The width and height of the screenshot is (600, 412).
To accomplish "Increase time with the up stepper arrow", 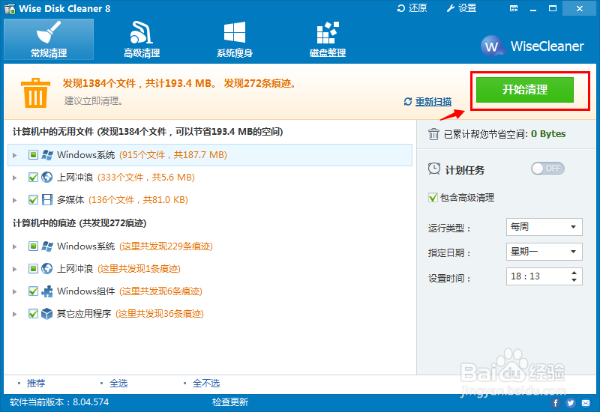I will tap(574, 273).
